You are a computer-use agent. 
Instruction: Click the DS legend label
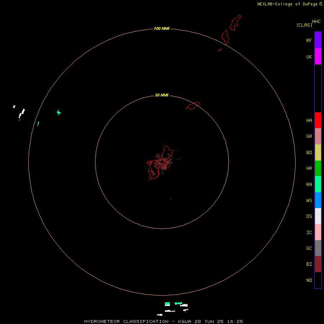309,216
